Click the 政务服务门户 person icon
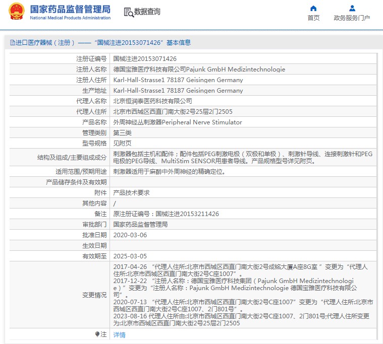The width and height of the screenshot is (383, 344). 352,8
